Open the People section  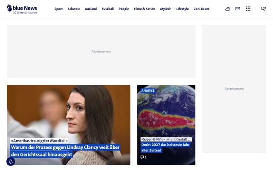click(124, 9)
